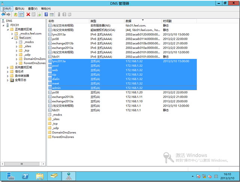The image size is (240, 182).
Task: Sort by the 数据 column header
Action: [143, 21]
